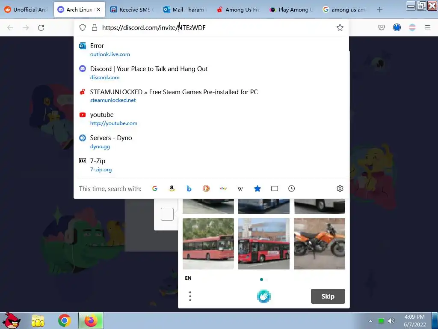Viewport: 438px width, 329px height.
Task: Search bookmarks using the star icon
Action: tap(257, 188)
